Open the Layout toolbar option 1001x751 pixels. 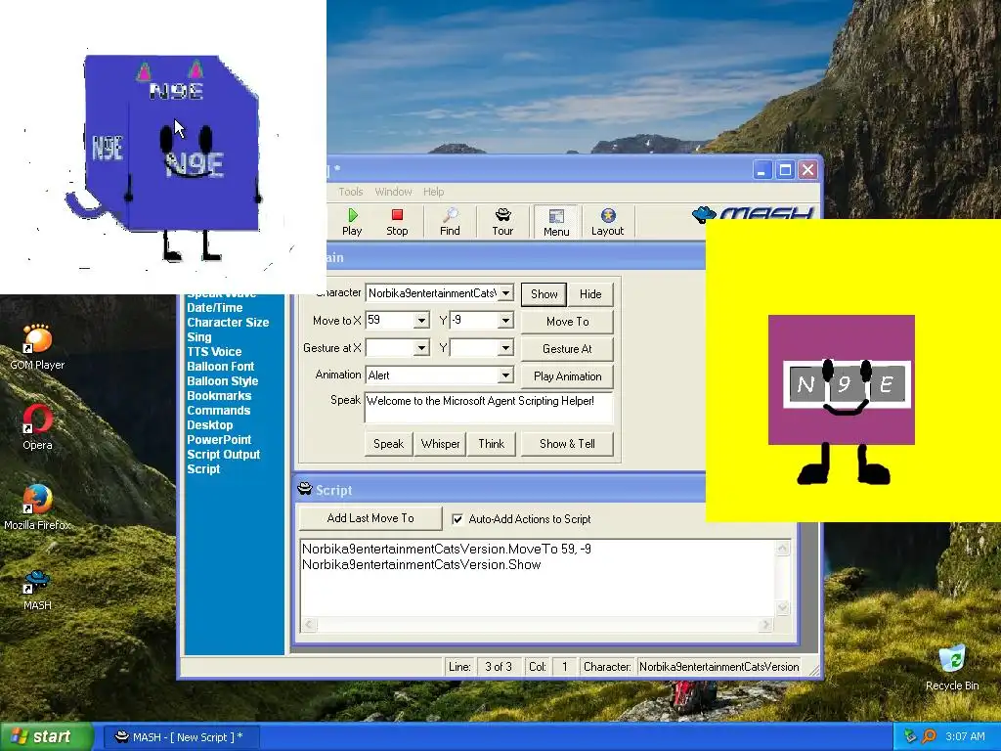pos(607,222)
